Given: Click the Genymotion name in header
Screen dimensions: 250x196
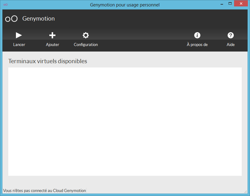Looking at the screenshot, I should pyautogui.click(x=38, y=19).
